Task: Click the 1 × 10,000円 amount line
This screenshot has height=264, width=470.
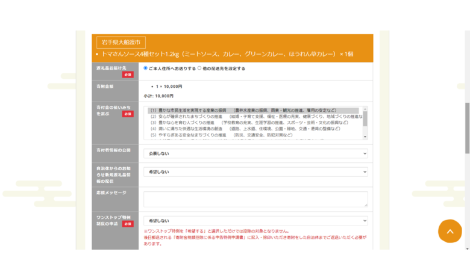Action: [169, 87]
